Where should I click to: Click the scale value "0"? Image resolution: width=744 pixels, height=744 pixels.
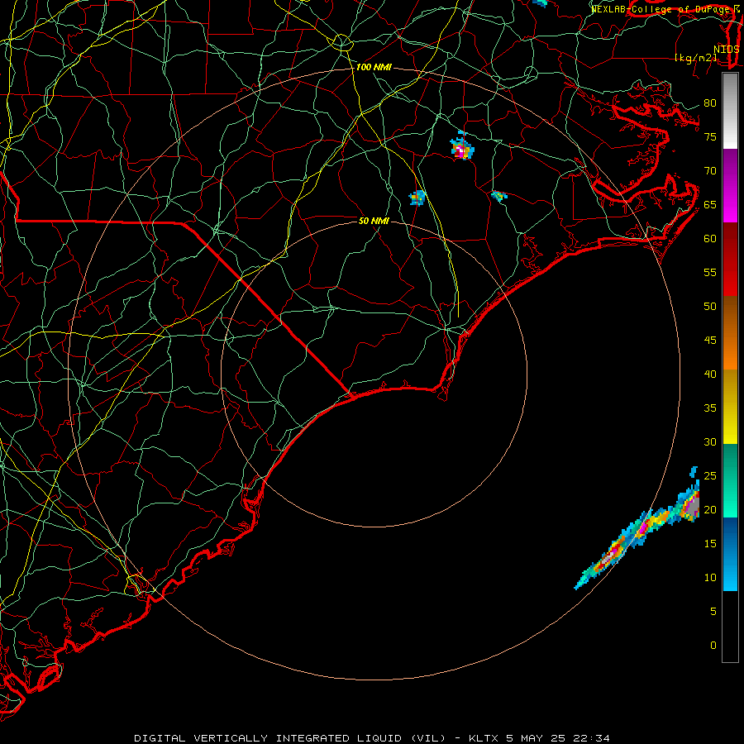point(713,646)
